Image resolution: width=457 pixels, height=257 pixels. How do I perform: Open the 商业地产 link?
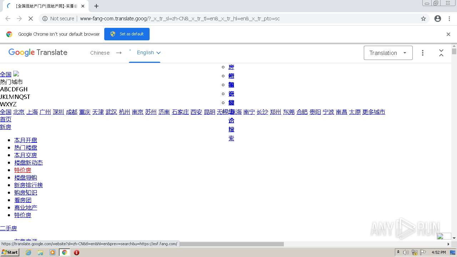pos(26,207)
